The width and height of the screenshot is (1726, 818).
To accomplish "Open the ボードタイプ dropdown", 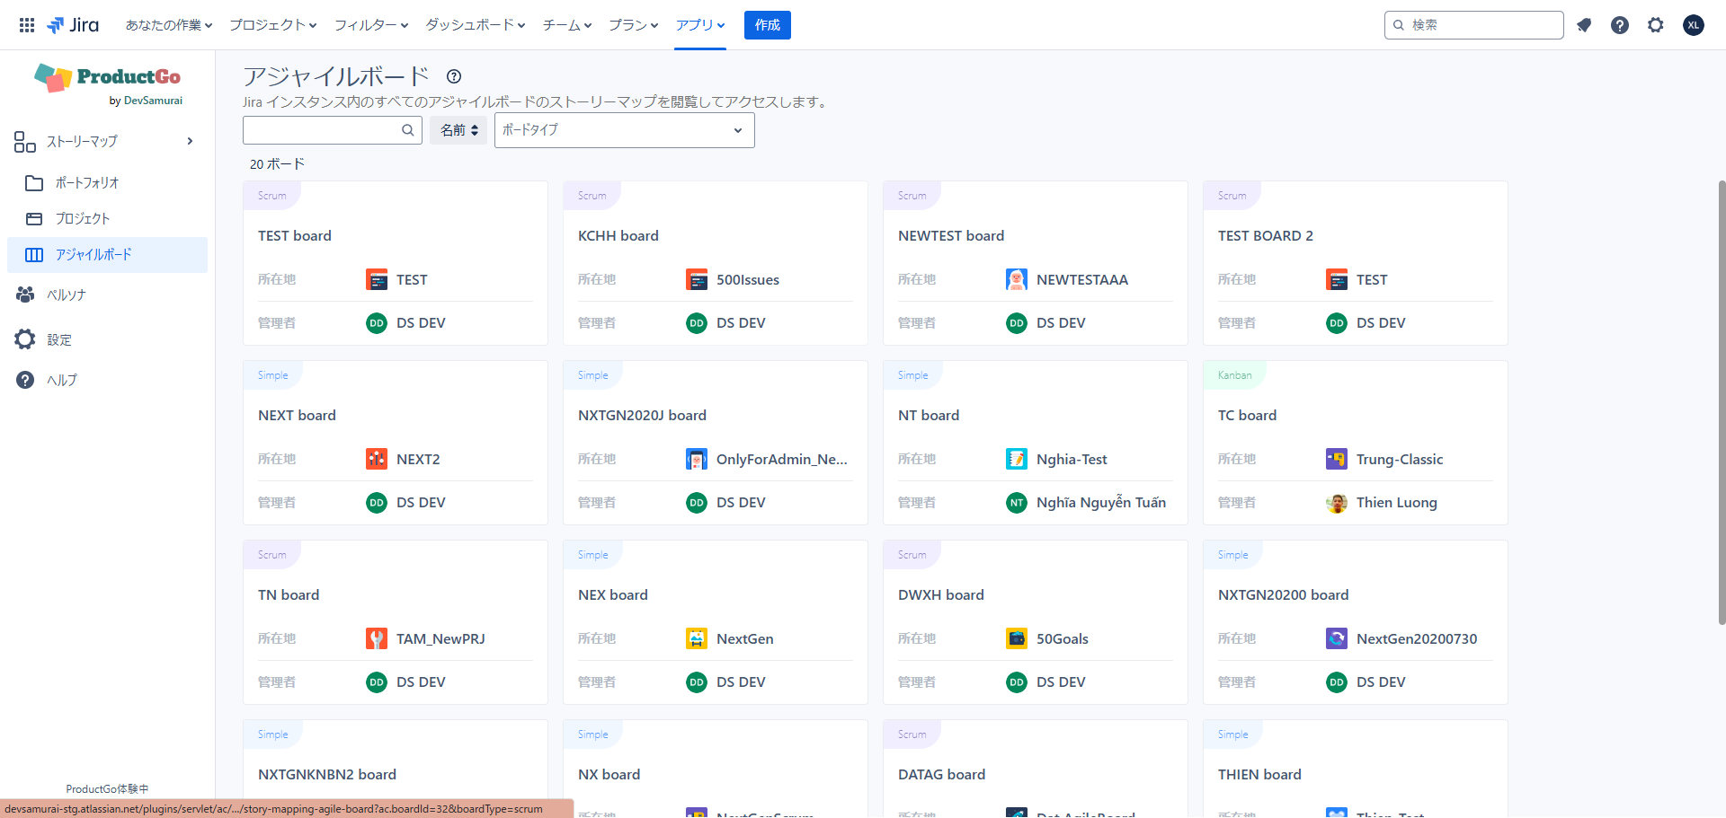I will [x=624, y=130].
